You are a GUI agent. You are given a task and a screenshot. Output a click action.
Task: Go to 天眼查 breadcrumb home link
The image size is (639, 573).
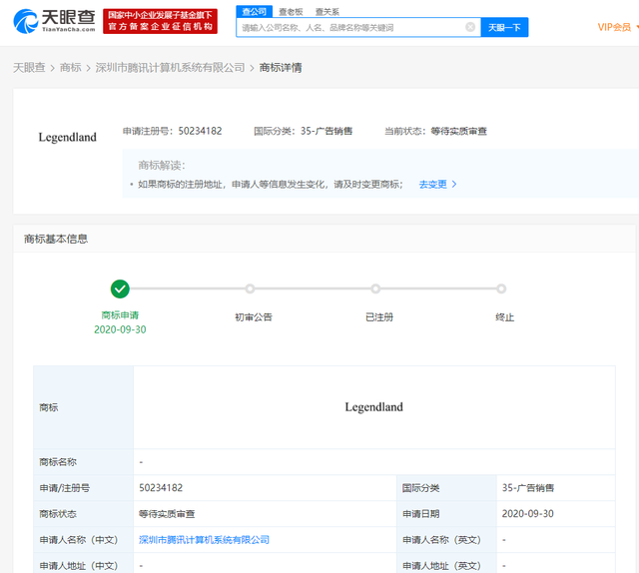[x=29, y=68]
